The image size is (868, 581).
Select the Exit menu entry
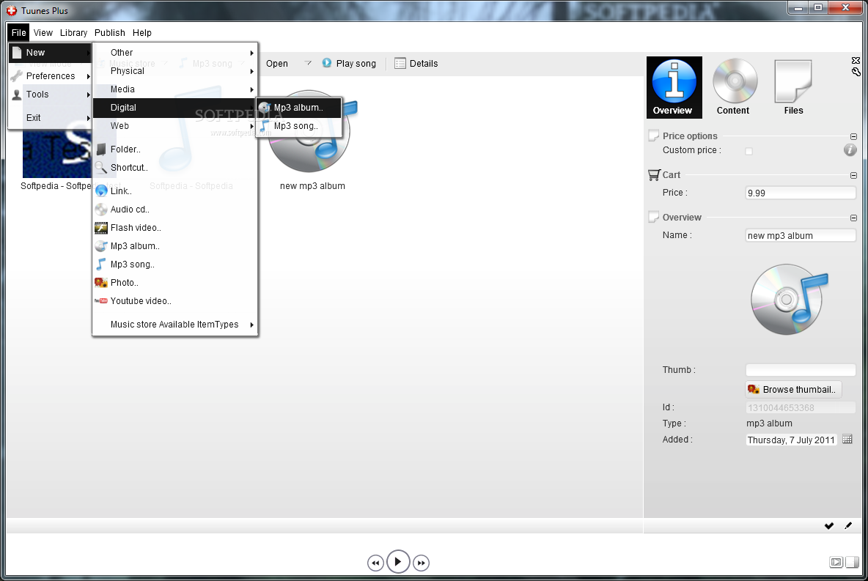(x=51, y=117)
